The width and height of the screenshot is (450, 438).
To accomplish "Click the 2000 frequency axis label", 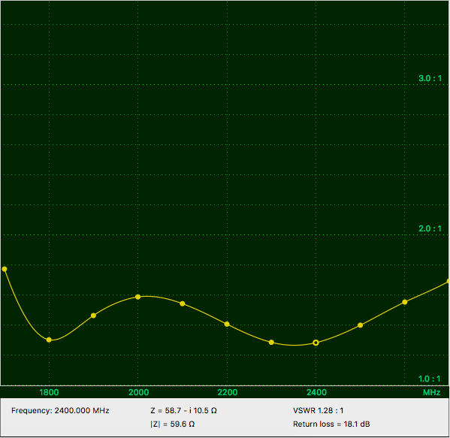I will [138, 392].
